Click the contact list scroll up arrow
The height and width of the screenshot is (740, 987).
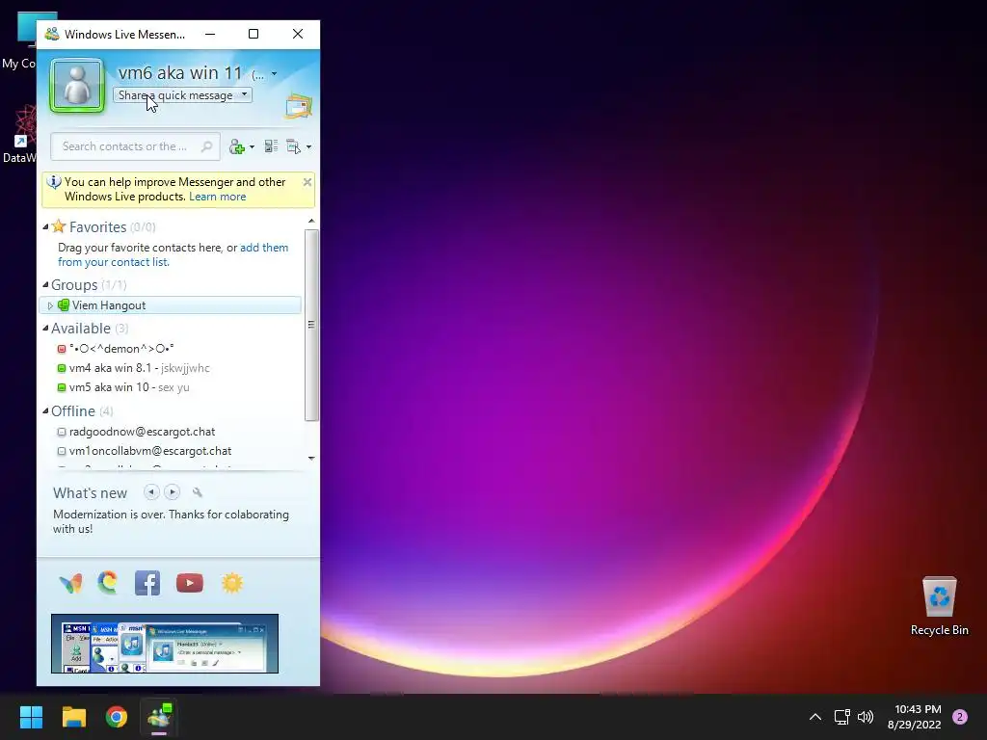point(311,221)
